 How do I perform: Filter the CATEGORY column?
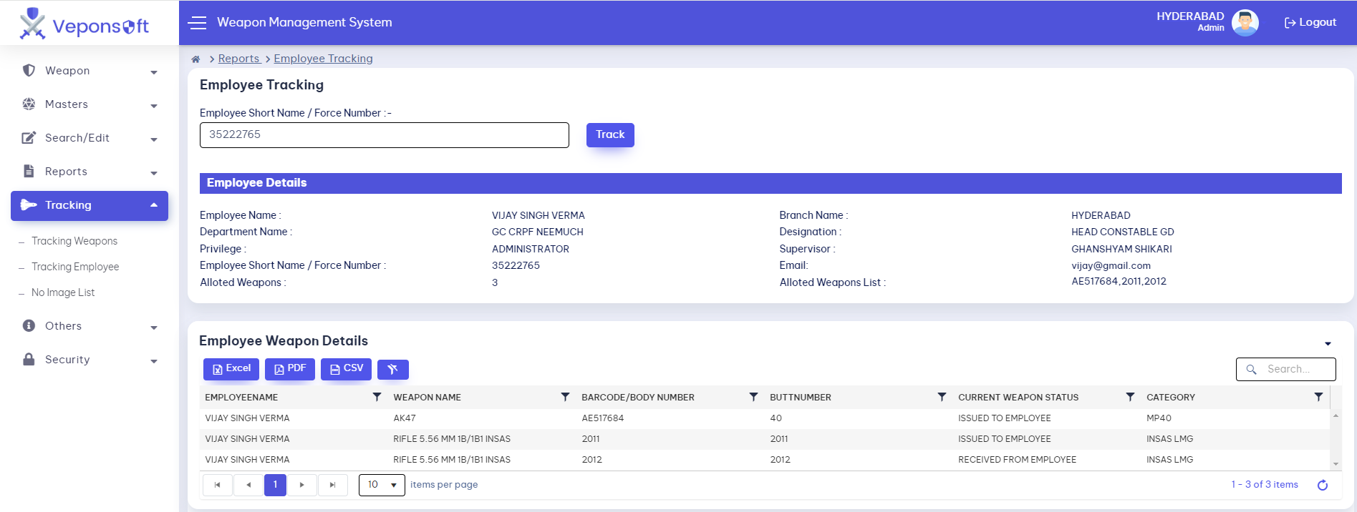[1318, 397]
